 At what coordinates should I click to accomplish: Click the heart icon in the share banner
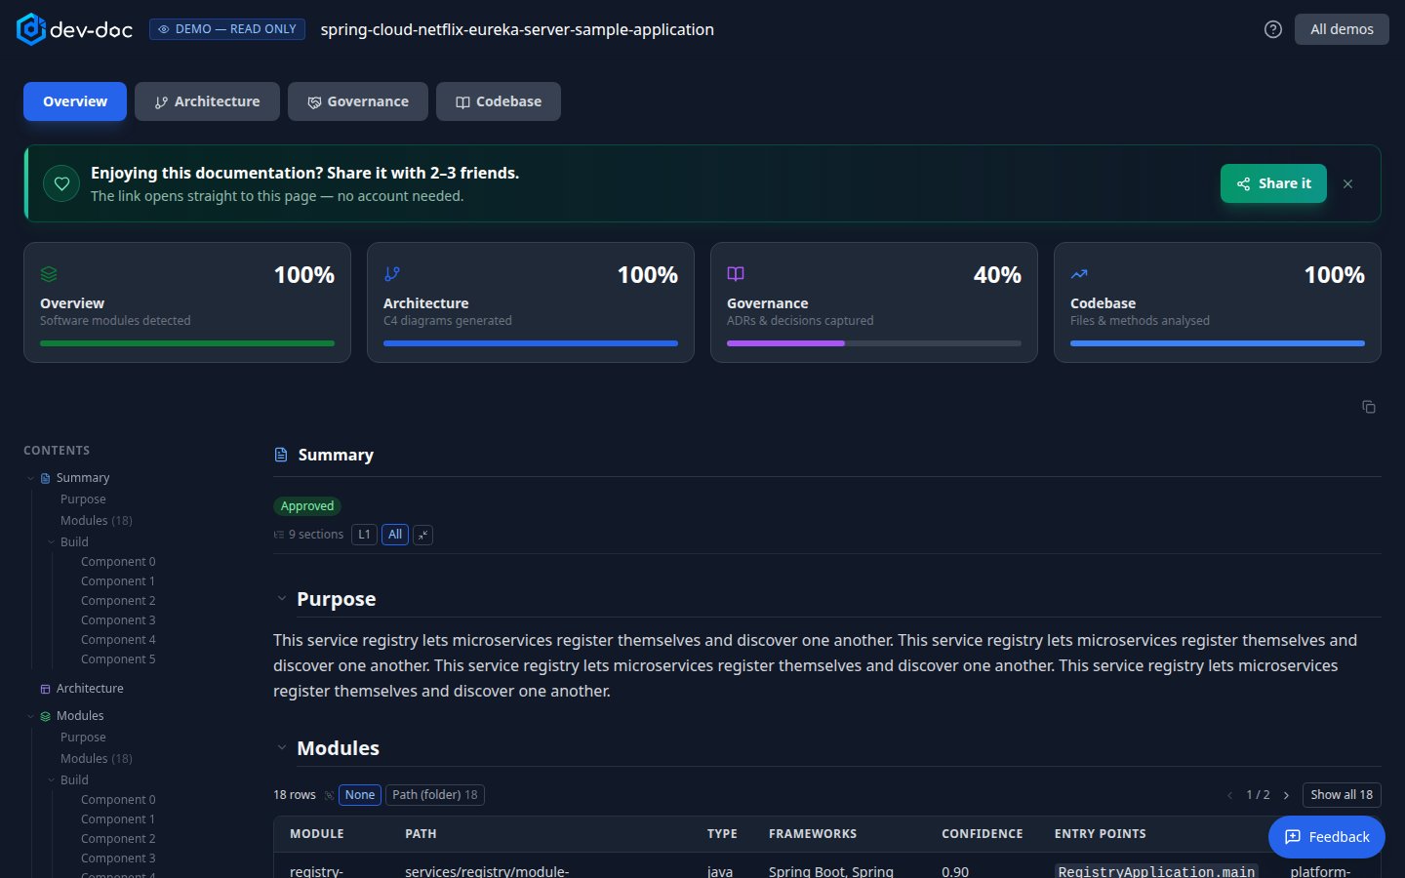pyautogui.click(x=61, y=183)
